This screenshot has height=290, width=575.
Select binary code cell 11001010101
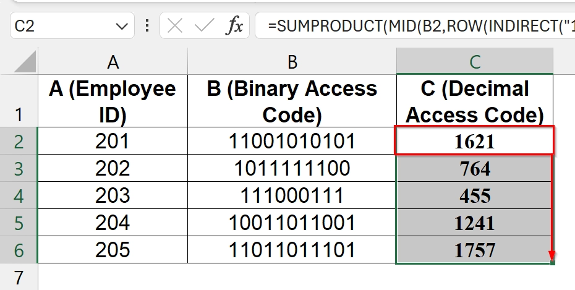tap(292, 141)
